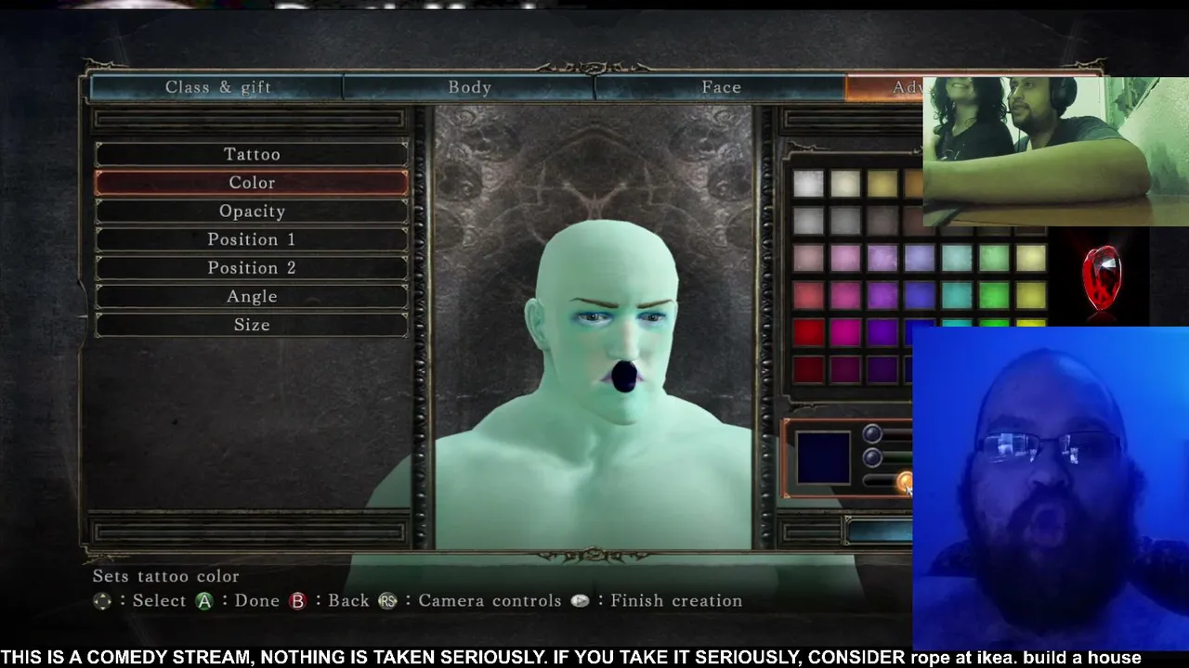The width and height of the screenshot is (1189, 668).
Task: Select Position 2 in the list
Action: [252, 268]
